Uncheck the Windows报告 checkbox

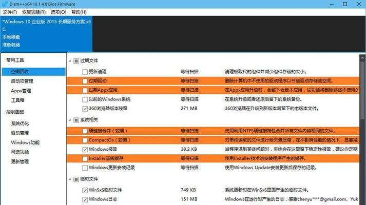pyautogui.click(x=85, y=149)
